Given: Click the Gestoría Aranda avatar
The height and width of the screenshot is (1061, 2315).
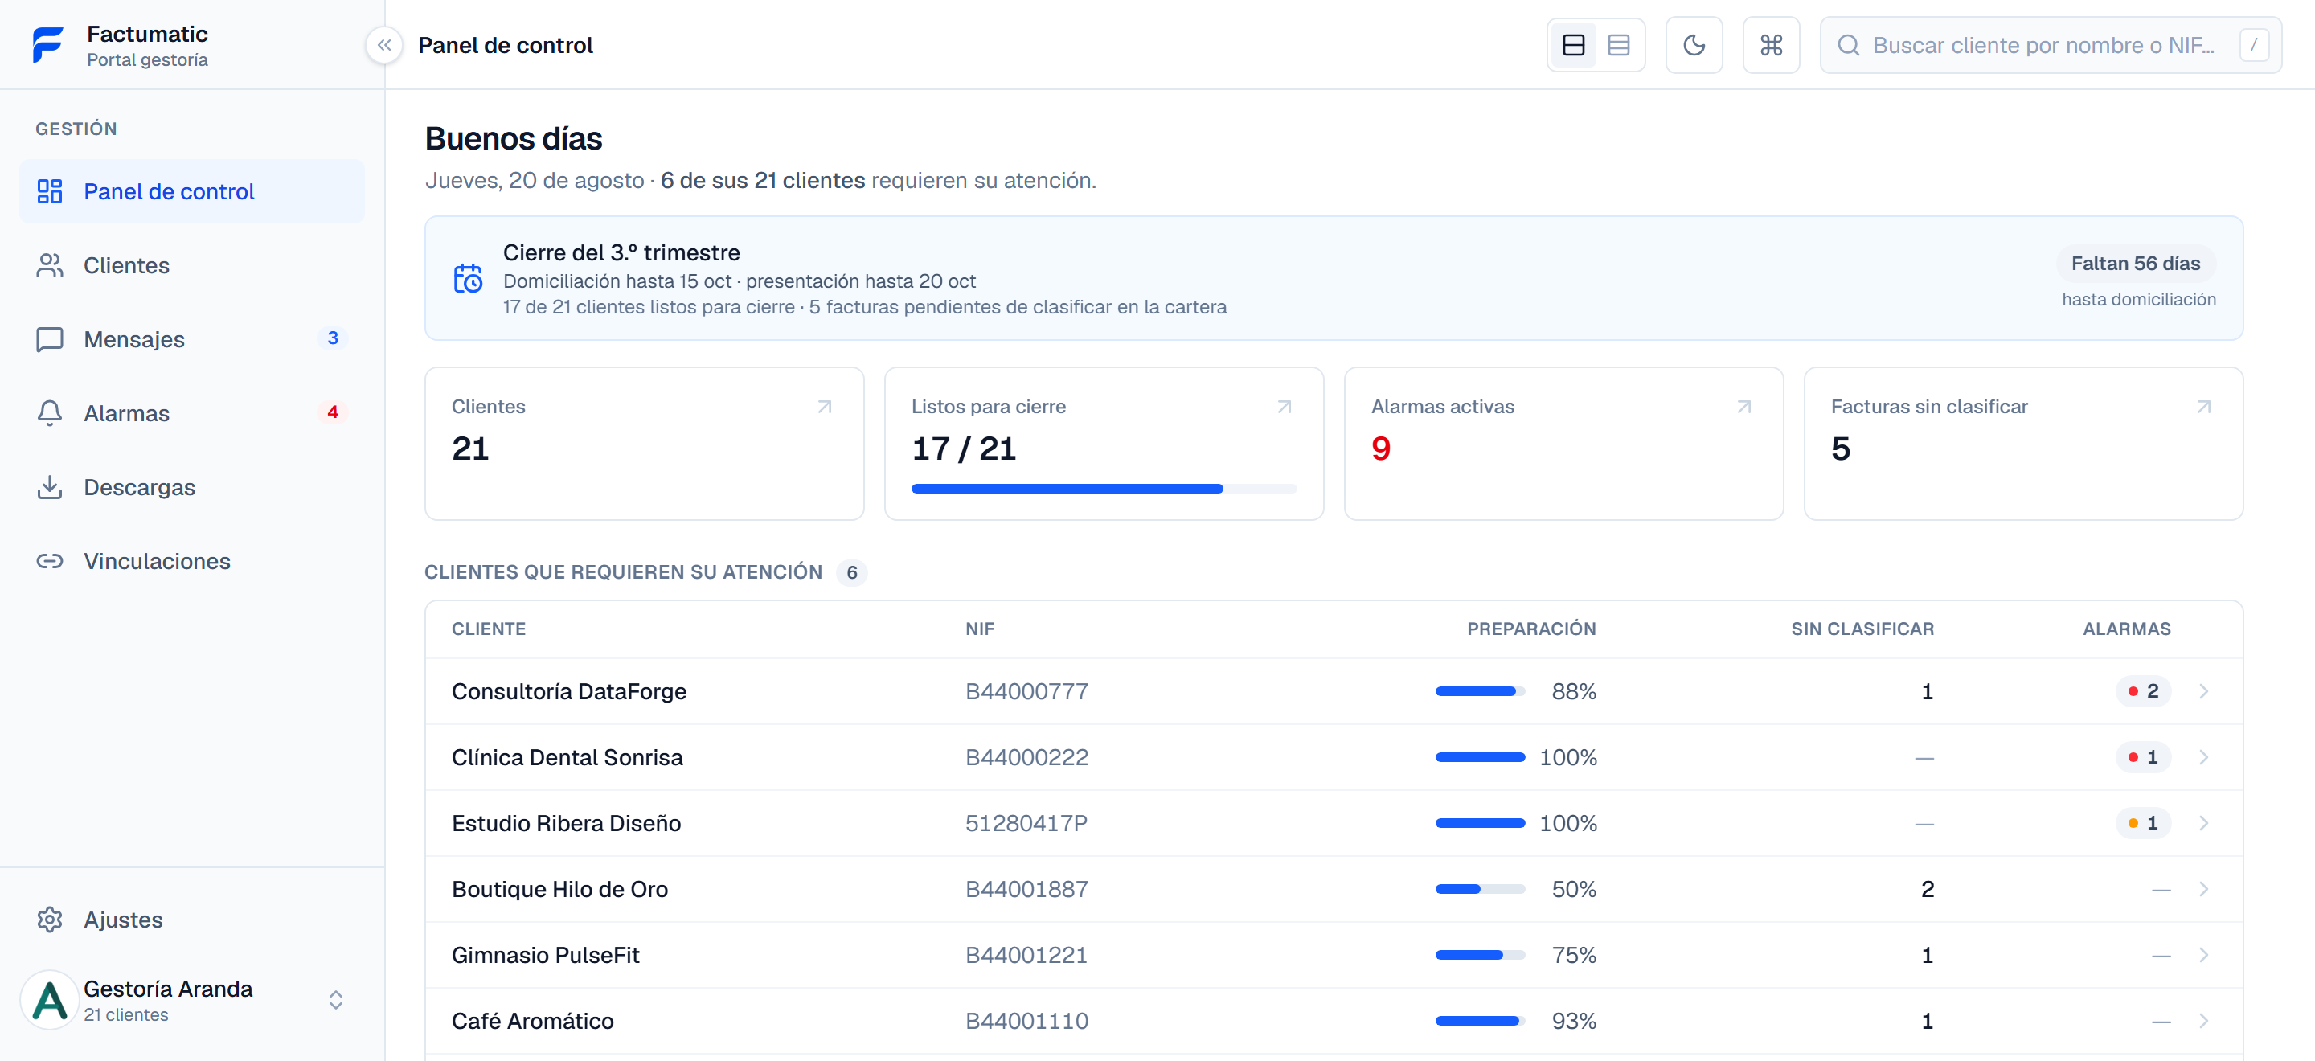Looking at the screenshot, I should 49,1000.
